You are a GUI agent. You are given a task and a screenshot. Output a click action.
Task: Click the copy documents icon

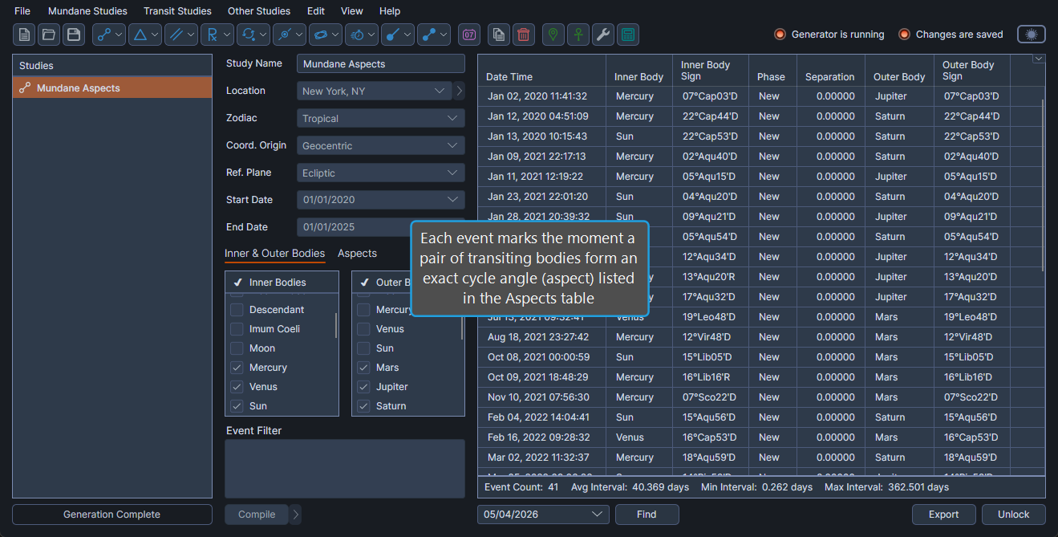[x=499, y=35]
